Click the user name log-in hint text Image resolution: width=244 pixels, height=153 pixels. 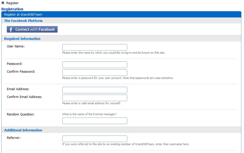tap(114, 53)
